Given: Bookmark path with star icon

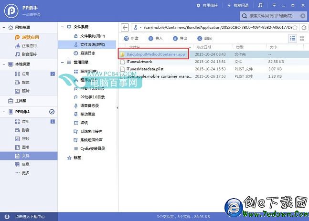Looking at the screenshot, I should click(295, 27).
